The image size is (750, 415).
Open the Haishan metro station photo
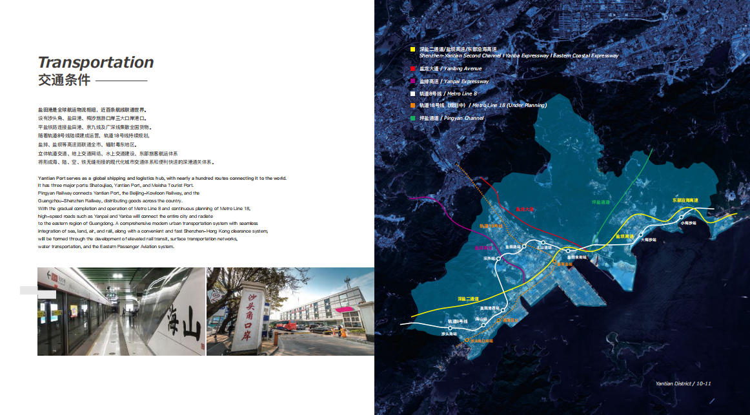click(121, 311)
